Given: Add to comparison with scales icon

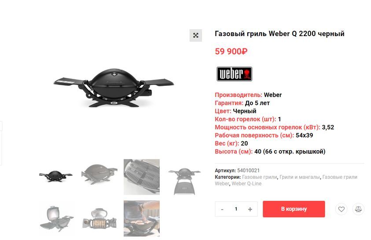Looking at the screenshot, I should pyautogui.click(x=358, y=209).
